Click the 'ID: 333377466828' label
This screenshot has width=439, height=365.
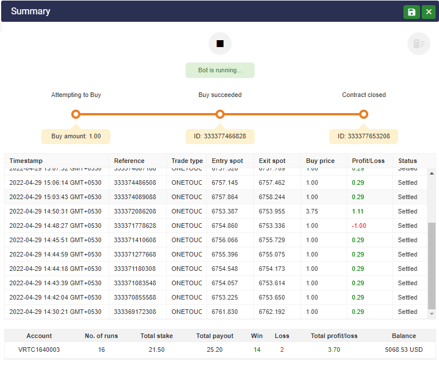tap(220, 136)
